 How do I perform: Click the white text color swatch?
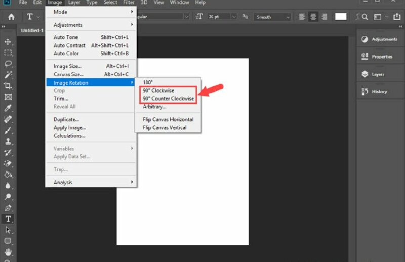pos(341,17)
